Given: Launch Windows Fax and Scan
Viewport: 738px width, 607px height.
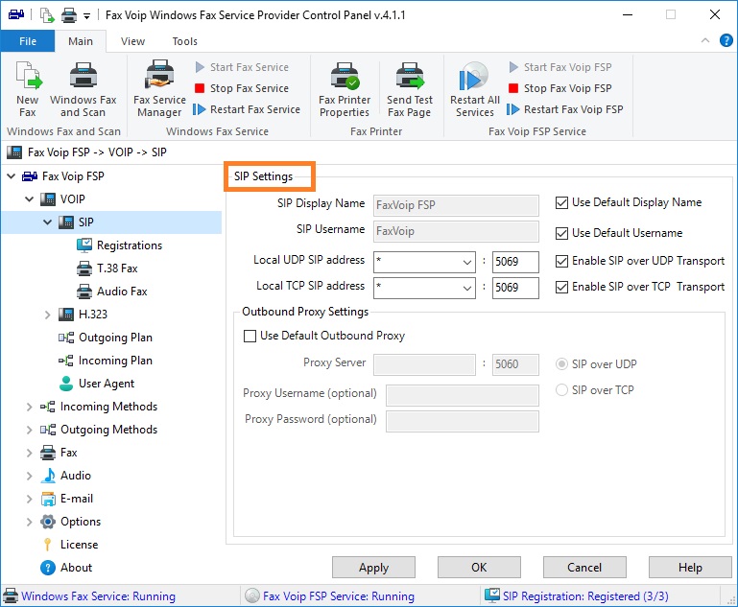Looking at the screenshot, I should [x=83, y=89].
